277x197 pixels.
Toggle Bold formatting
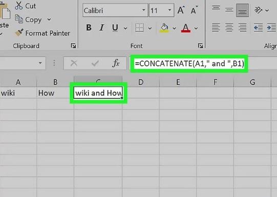tap(89, 28)
